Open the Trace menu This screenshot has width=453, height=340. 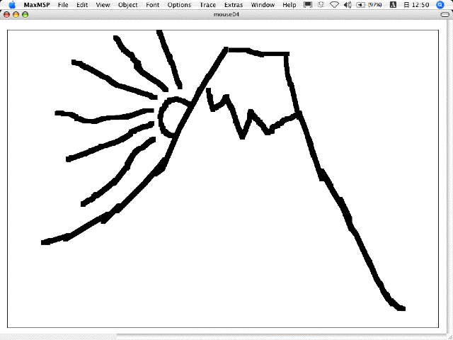click(x=207, y=5)
